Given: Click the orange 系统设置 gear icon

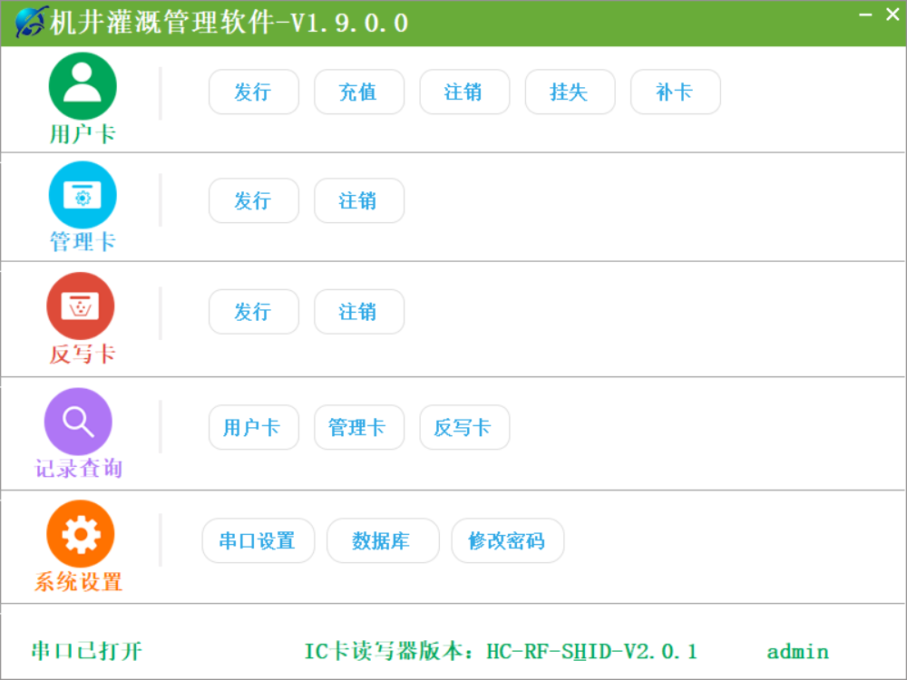Looking at the screenshot, I should 80,533.
